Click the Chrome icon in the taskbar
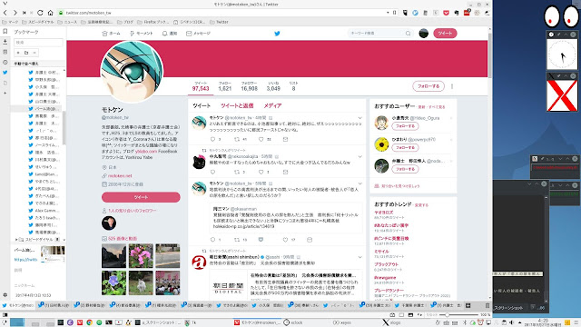The height and width of the screenshot is (327, 581). (x=89, y=322)
